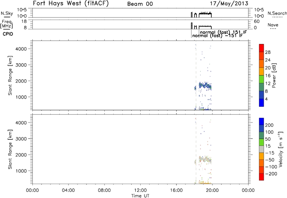The height and width of the screenshot is (198, 287).
Task: Click the 'Slant Range [km]' label of velocity panel
Action: point(10,149)
